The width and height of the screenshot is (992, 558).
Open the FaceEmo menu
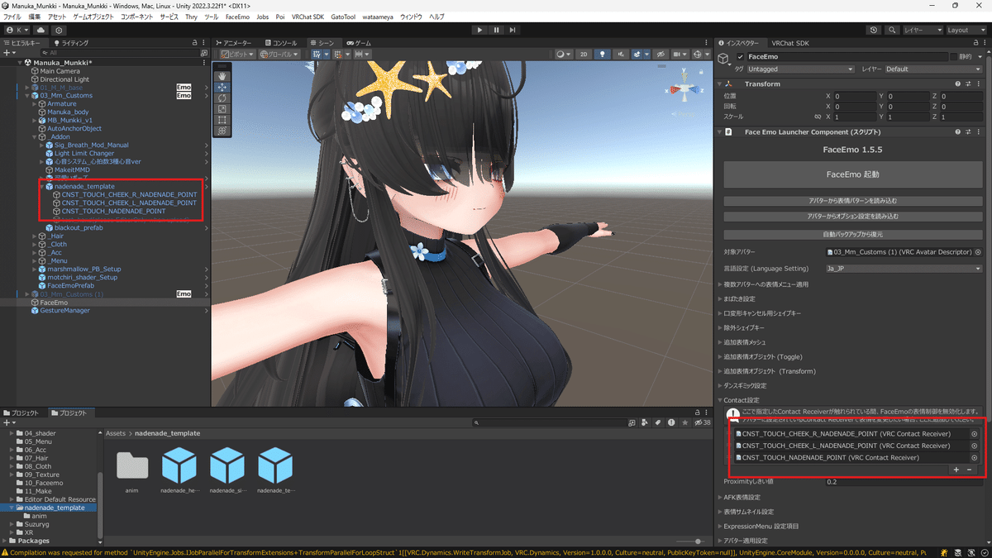coord(238,17)
